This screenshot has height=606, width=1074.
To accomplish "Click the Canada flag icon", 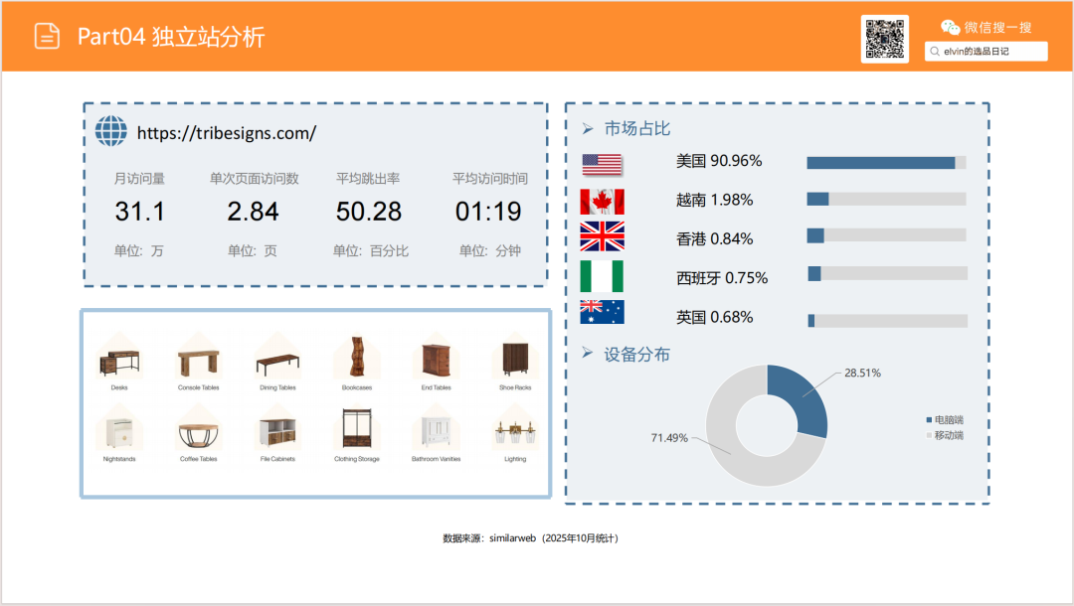I will [x=602, y=202].
